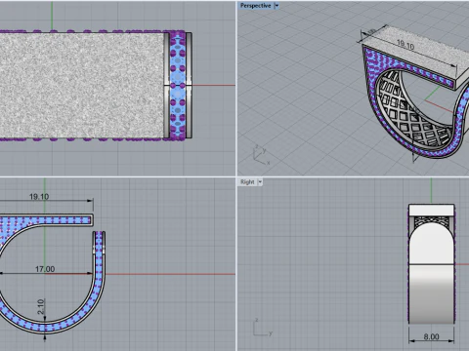
Task: Select the 2.10 thickness dimension
Action: click(x=41, y=306)
